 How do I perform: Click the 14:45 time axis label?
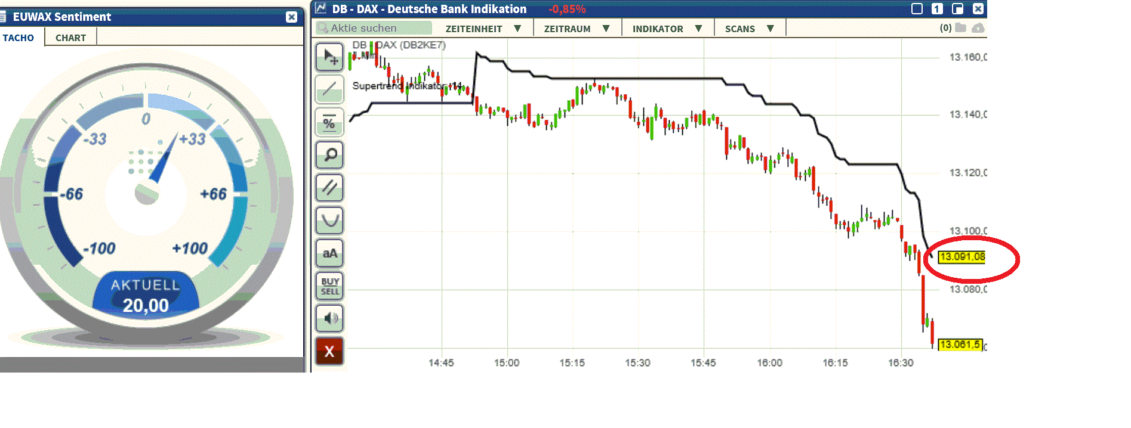pyautogui.click(x=441, y=362)
